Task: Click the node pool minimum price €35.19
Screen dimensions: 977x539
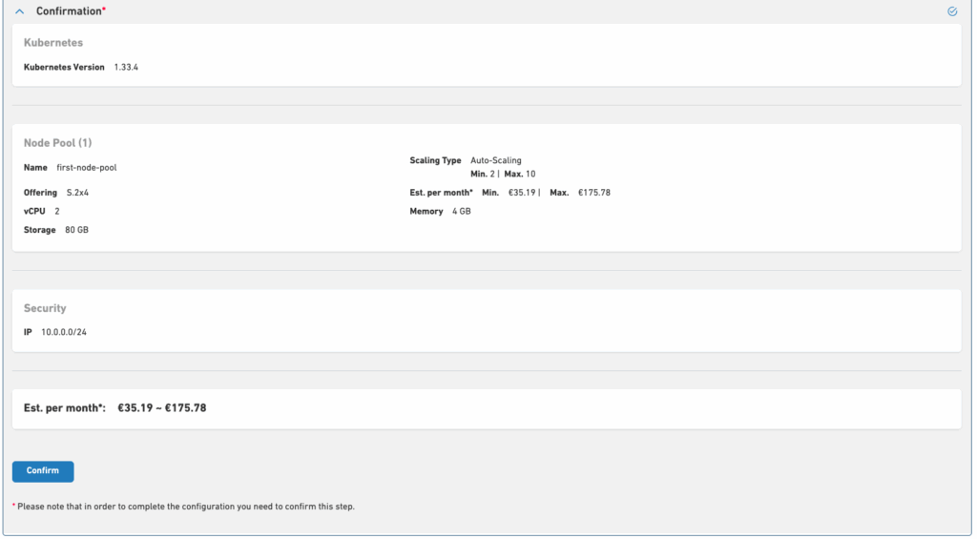Action: (522, 193)
